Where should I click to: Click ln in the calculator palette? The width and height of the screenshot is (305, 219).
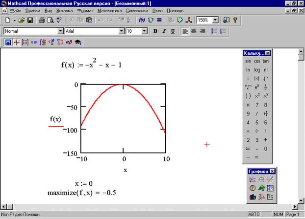click(x=248, y=70)
